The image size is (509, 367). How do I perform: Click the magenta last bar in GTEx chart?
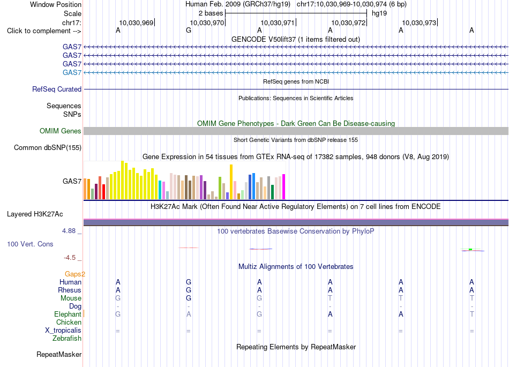pos(284,186)
